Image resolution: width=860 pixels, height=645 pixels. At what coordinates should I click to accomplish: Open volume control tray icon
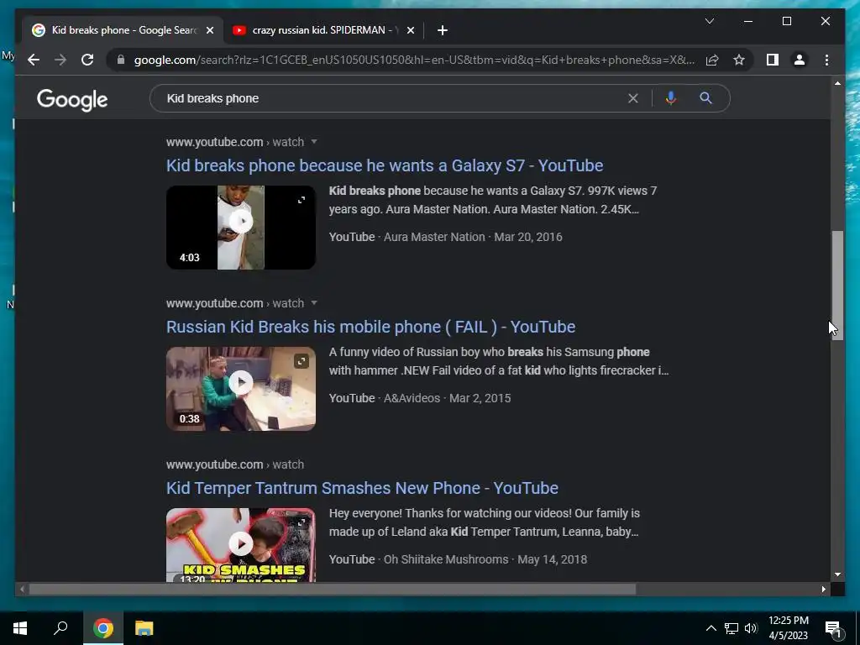click(751, 628)
